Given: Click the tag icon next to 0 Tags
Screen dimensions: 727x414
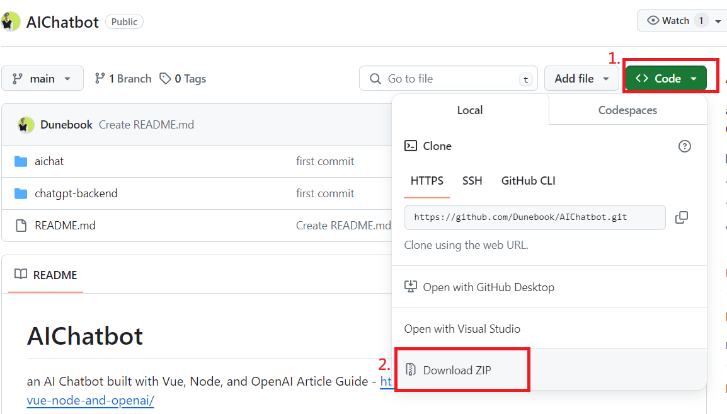Looking at the screenshot, I should point(165,79).
